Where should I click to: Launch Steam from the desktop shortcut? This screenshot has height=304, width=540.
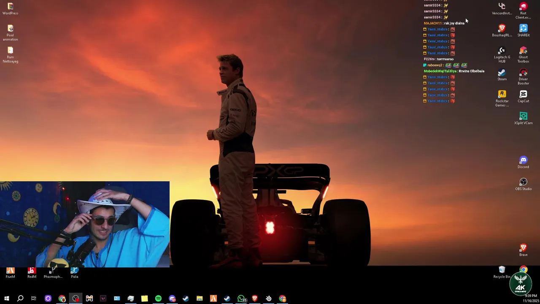tap(502, 75)
